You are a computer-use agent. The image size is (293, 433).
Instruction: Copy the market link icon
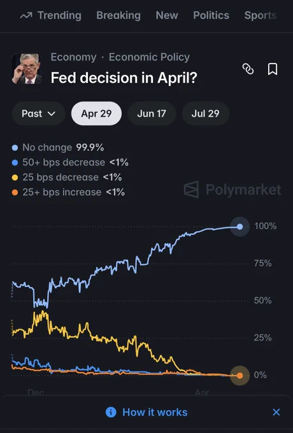pyautogui.click(x=248, y=69)
